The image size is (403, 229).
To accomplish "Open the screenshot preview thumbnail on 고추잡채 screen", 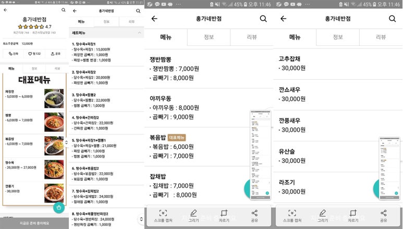I will tap(389, 169).
